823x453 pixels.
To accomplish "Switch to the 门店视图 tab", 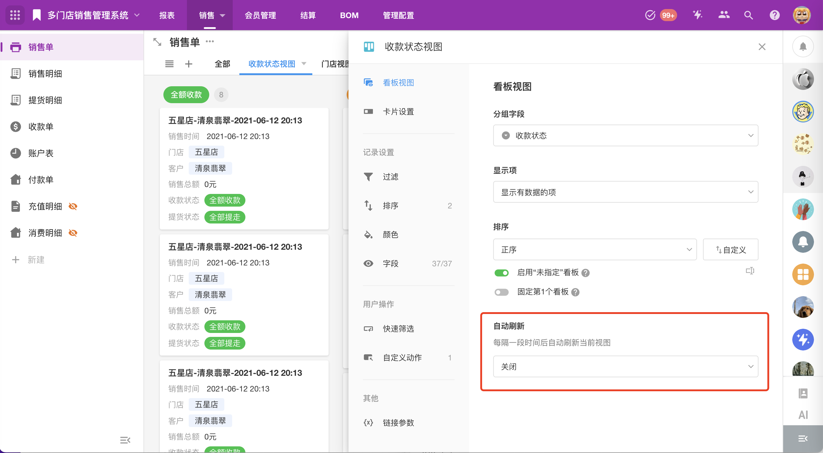I will [335, 64].
